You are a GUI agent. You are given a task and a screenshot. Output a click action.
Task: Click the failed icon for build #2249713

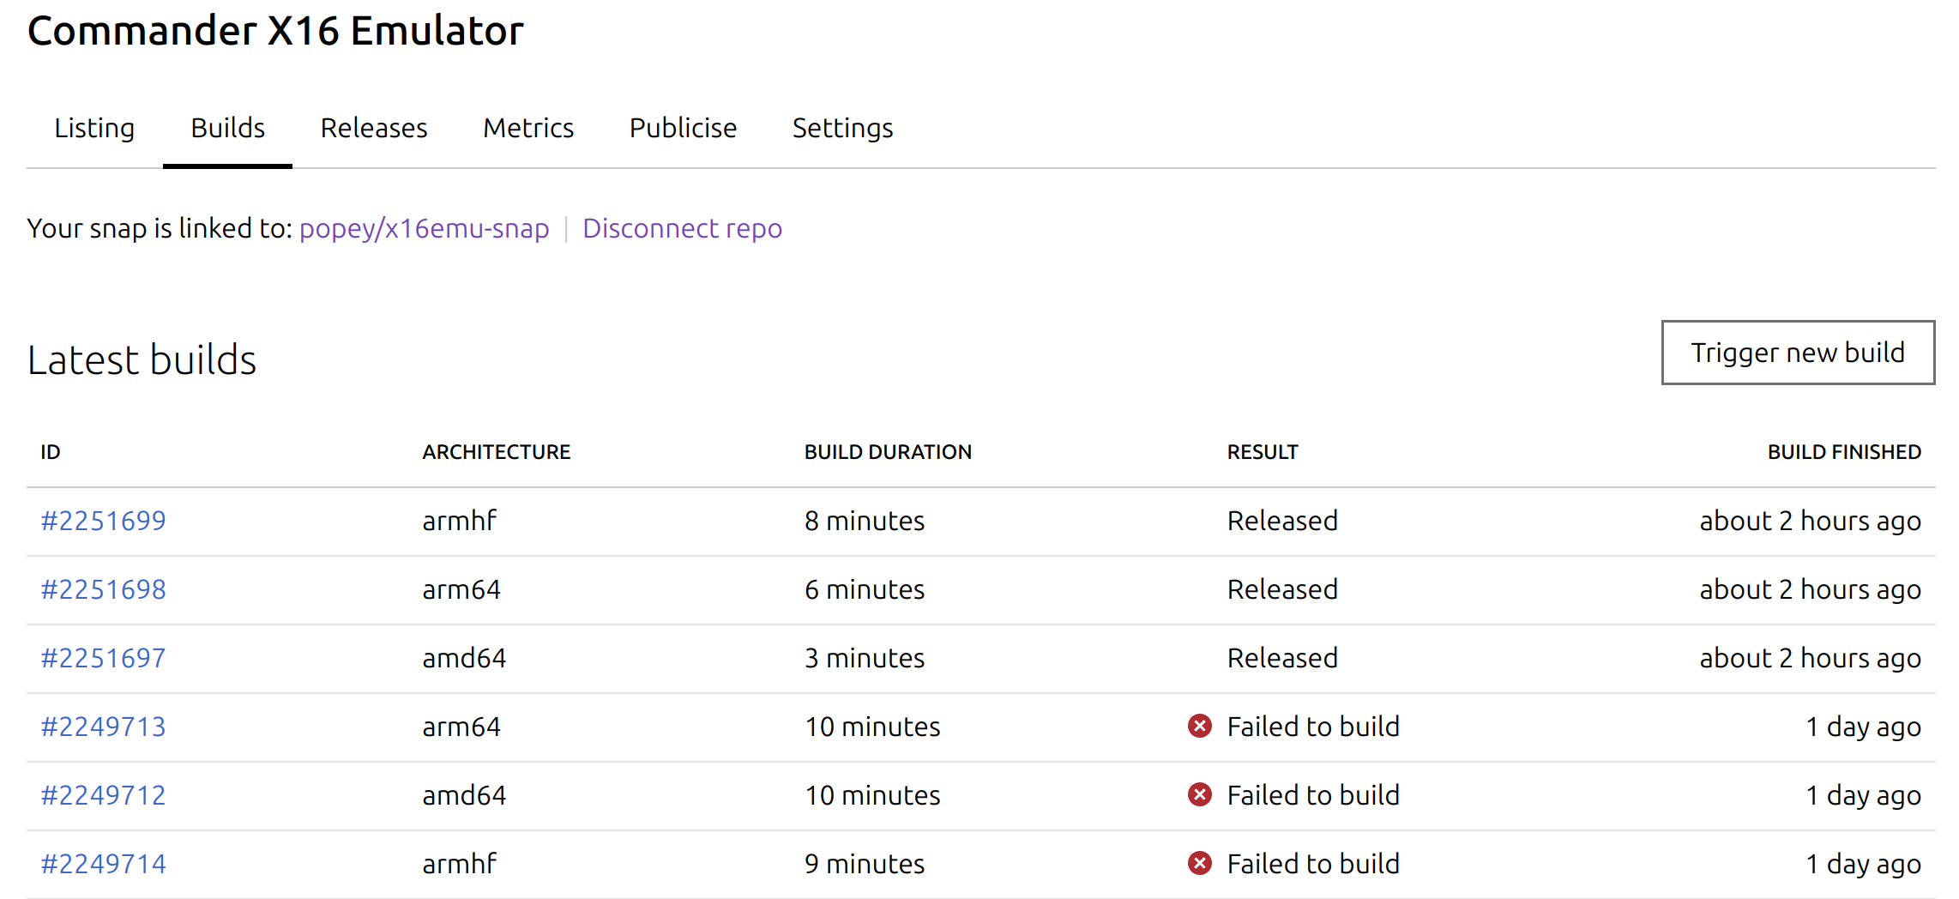pos(1199,726)
